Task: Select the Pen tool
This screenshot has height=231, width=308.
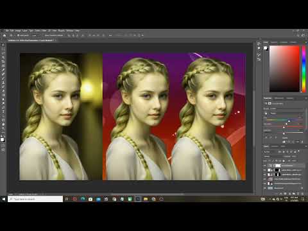Action: [3, 107]
